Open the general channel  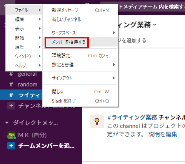pos(27,74)
